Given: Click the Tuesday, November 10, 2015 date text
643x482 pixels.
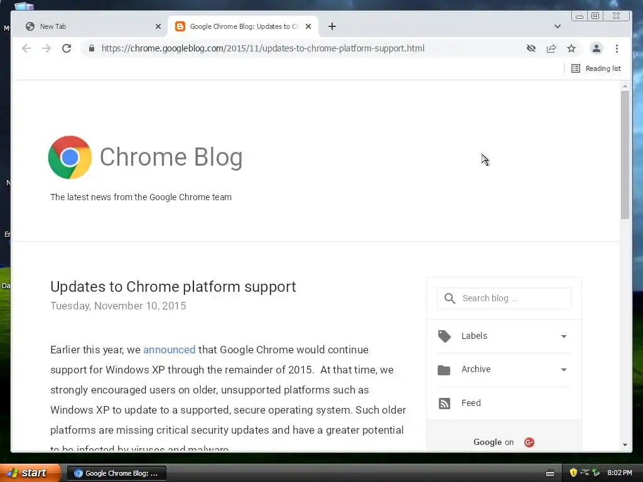Looking at the screenshot, I should [118, 306].
